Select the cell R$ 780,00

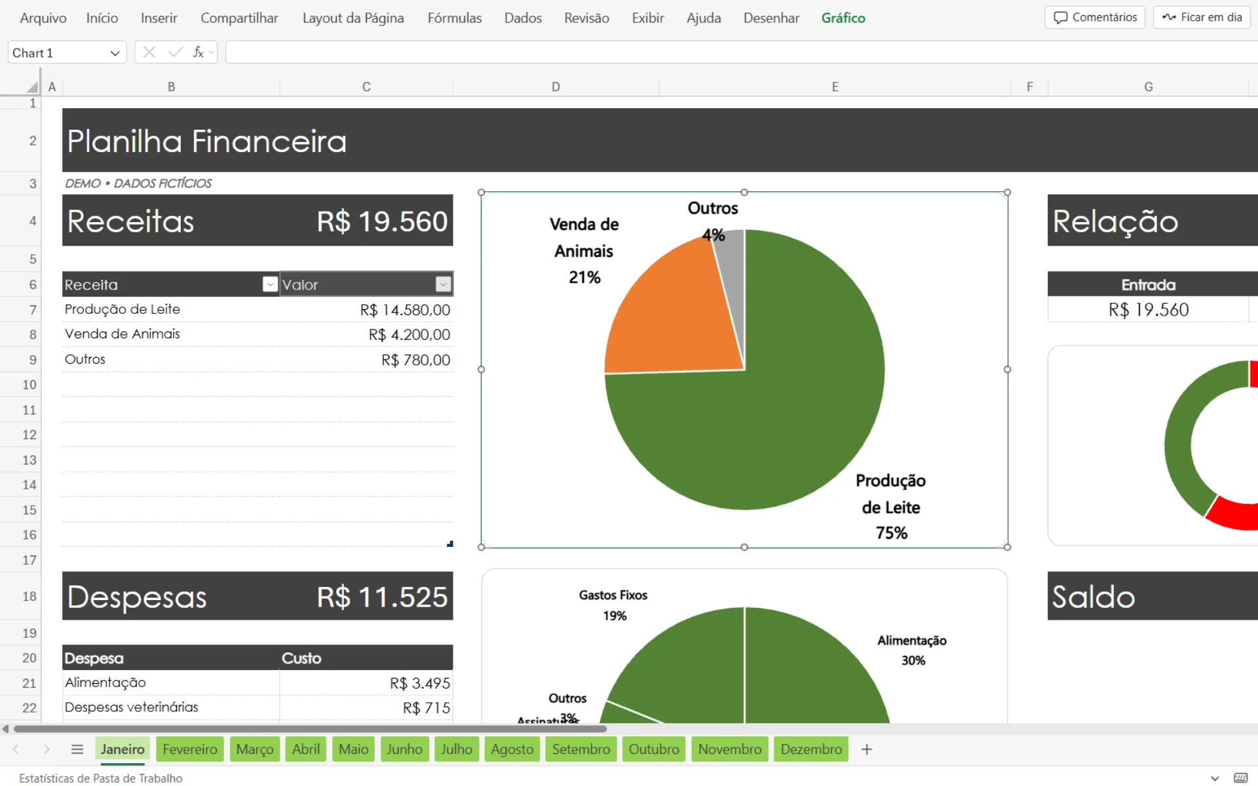366,360
